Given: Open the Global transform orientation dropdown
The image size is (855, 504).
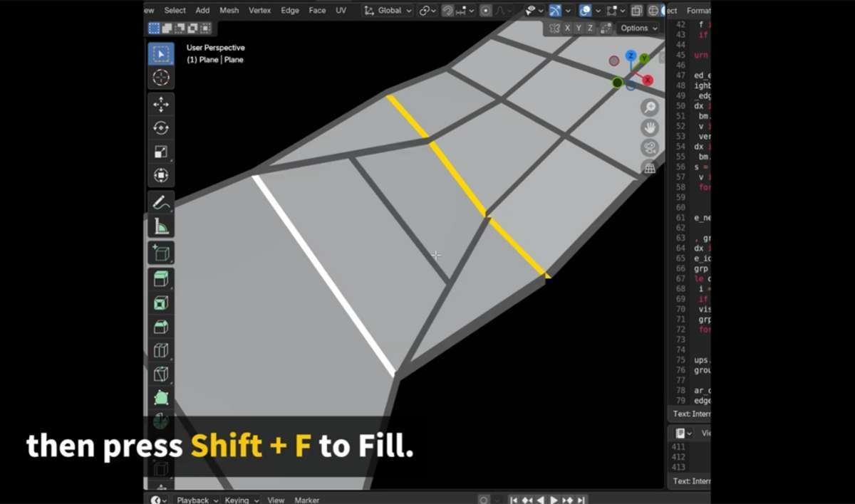Looking at the screenshot, I should click(x=388, y=11).
